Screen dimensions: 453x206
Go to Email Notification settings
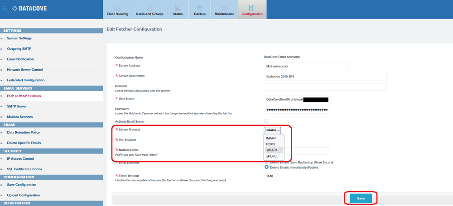20,59
